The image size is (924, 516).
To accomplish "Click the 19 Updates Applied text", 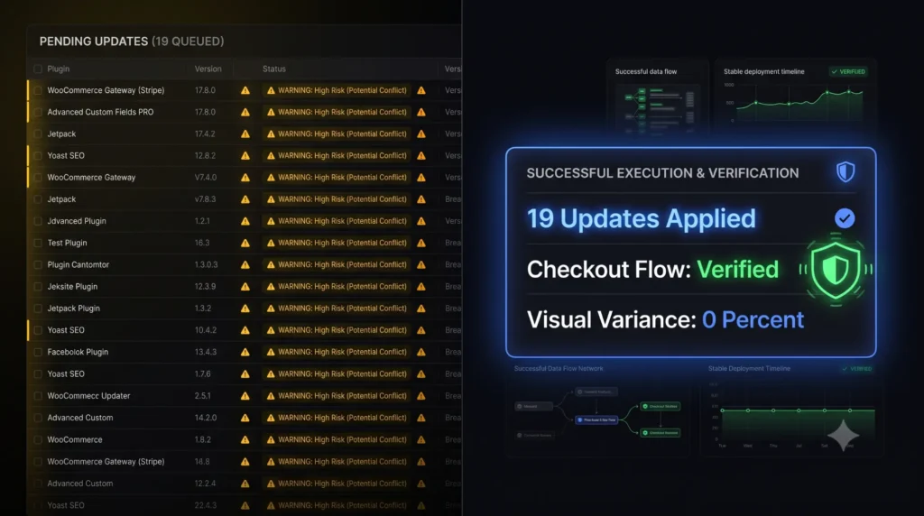I will pos(642,218).
